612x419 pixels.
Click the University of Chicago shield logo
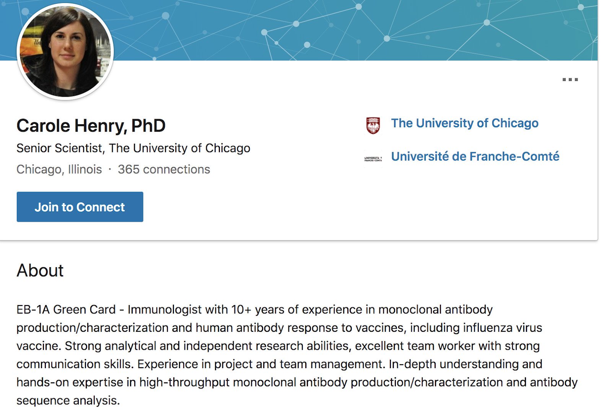373,125
